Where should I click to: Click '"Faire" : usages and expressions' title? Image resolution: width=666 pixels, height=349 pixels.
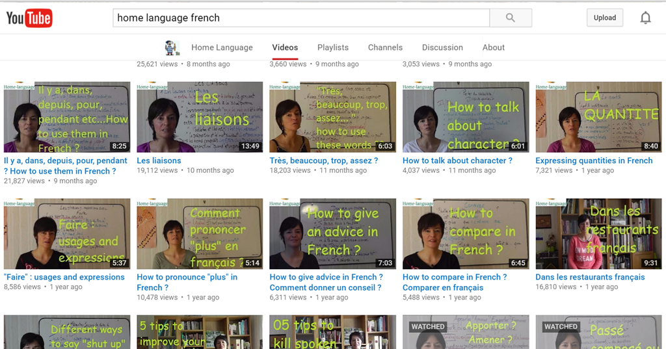64,277
